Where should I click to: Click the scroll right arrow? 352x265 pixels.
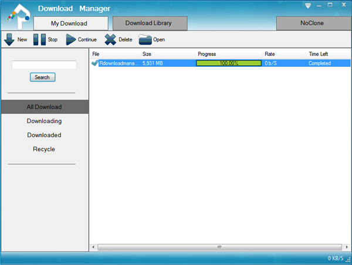click(347, 247)
